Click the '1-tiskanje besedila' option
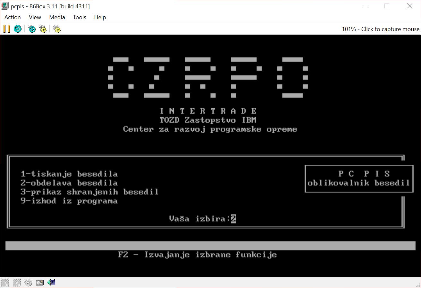 click(69, 174)
